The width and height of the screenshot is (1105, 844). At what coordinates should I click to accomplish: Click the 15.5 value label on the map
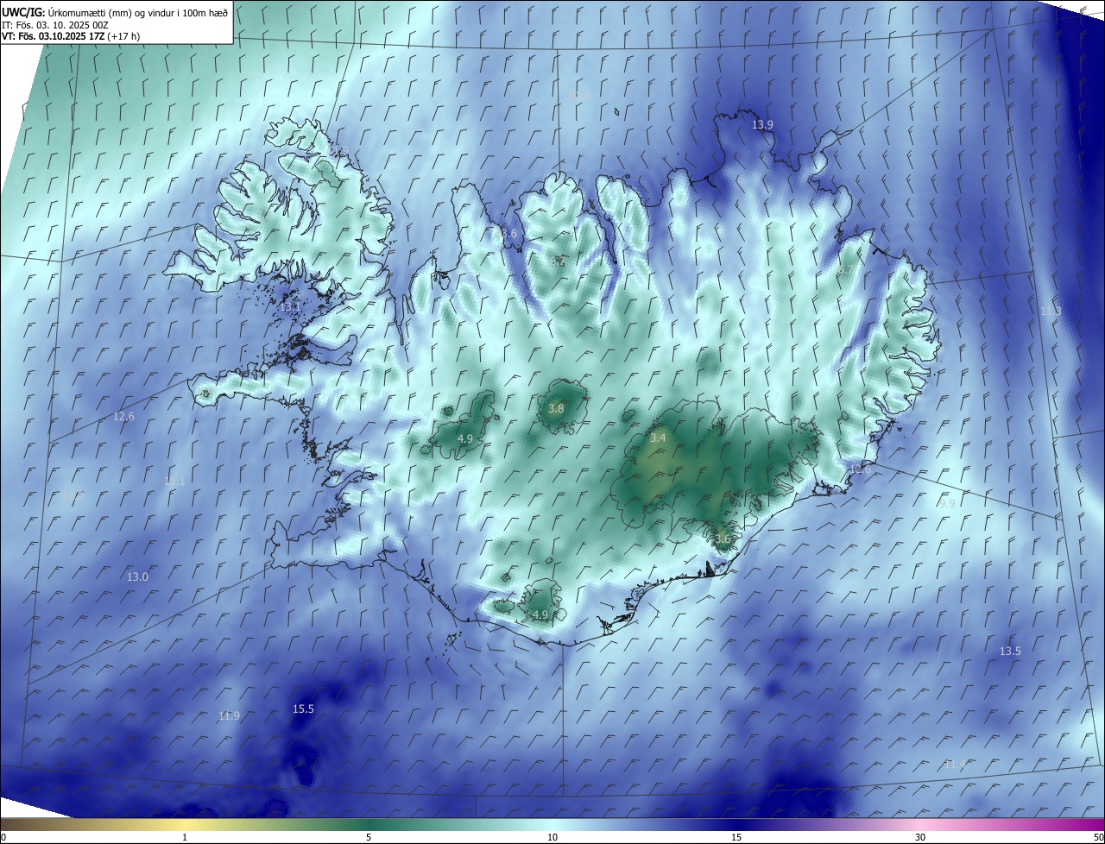(x=303, y=709)
